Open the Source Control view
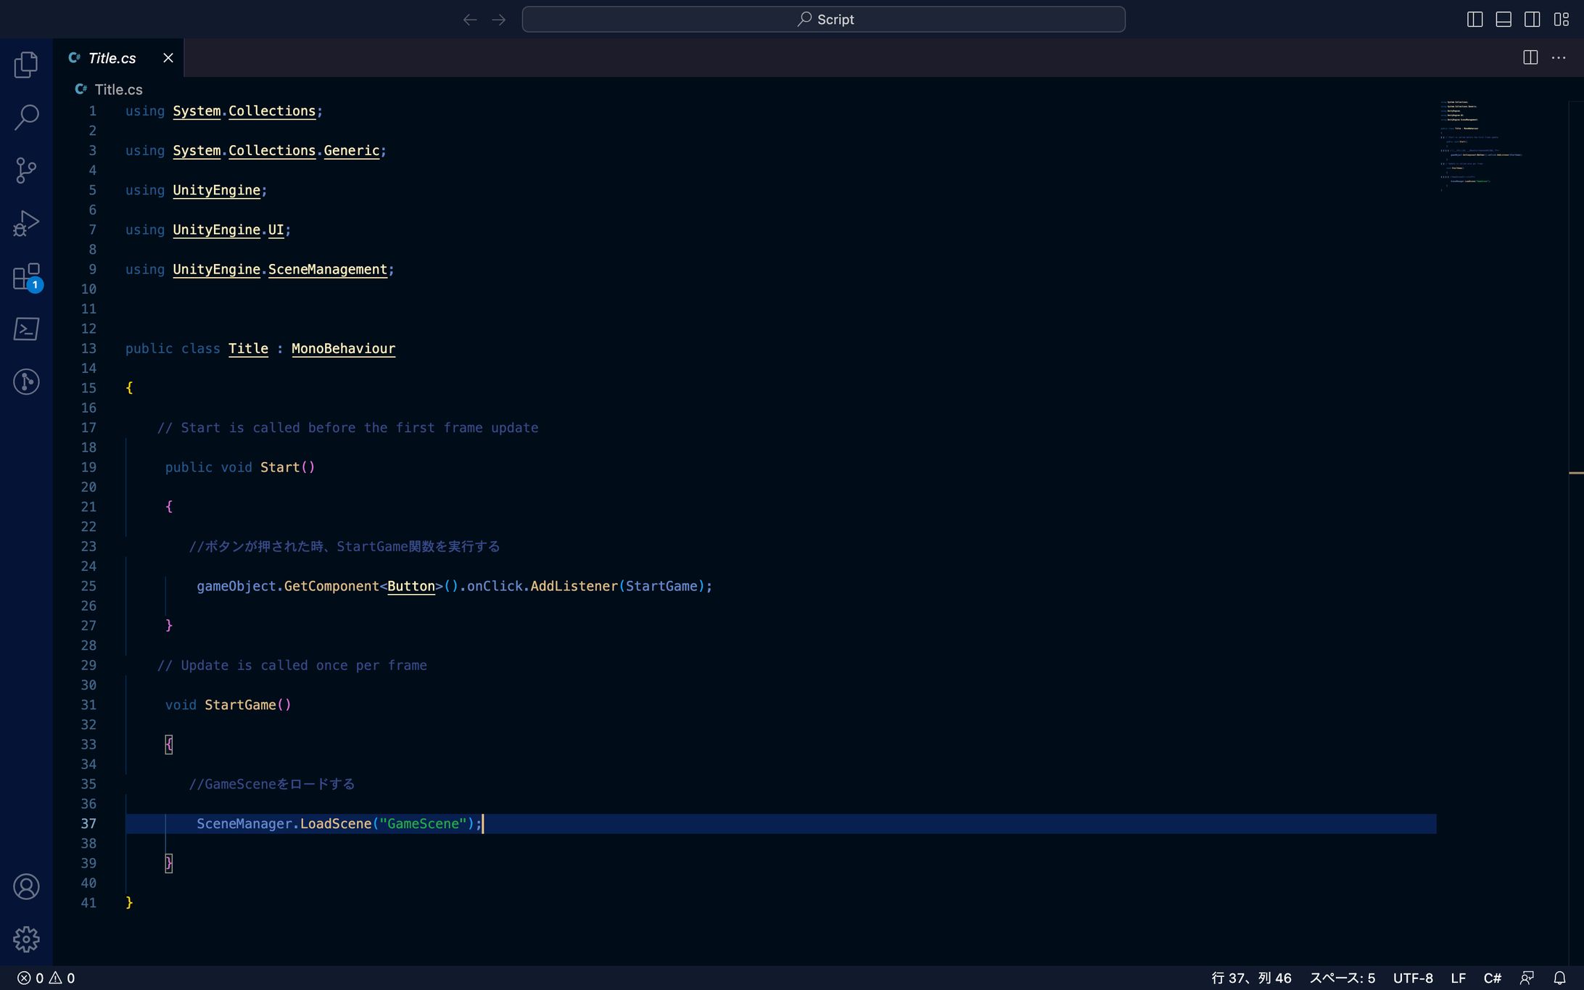The image size is (1584, 990). click(x=26, y=170)
